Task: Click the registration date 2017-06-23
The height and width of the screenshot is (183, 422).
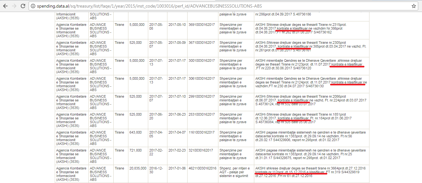Action: coord(177,114)
